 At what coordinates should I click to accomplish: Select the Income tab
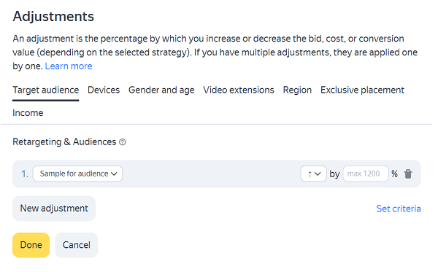[x=28, y=113]
